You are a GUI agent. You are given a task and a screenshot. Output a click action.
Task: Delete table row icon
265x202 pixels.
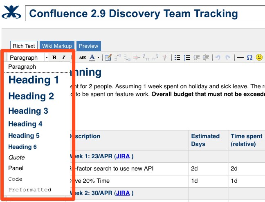(x=136, y=58)
